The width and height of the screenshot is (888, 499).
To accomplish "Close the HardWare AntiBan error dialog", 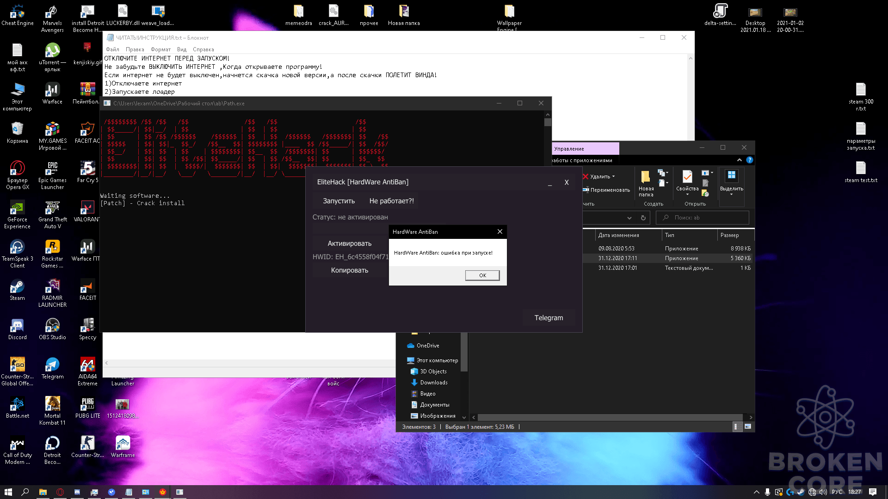I will click(499, 231).
